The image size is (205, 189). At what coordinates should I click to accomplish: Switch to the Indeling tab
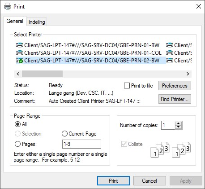[37, 22]
